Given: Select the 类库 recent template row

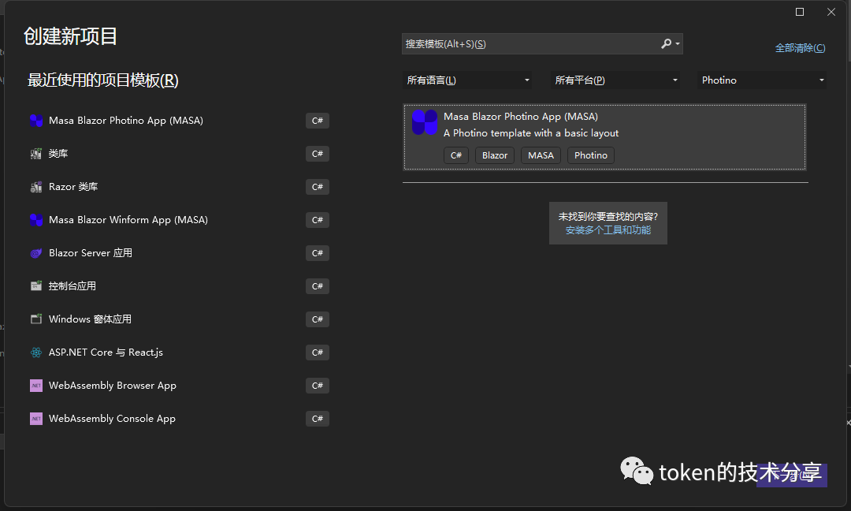Looking at the screenshot, I should click(x=179, y=154).
